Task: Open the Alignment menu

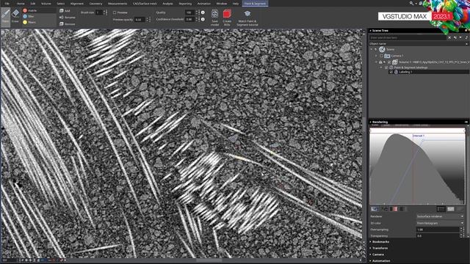Action: pos(76,4)
